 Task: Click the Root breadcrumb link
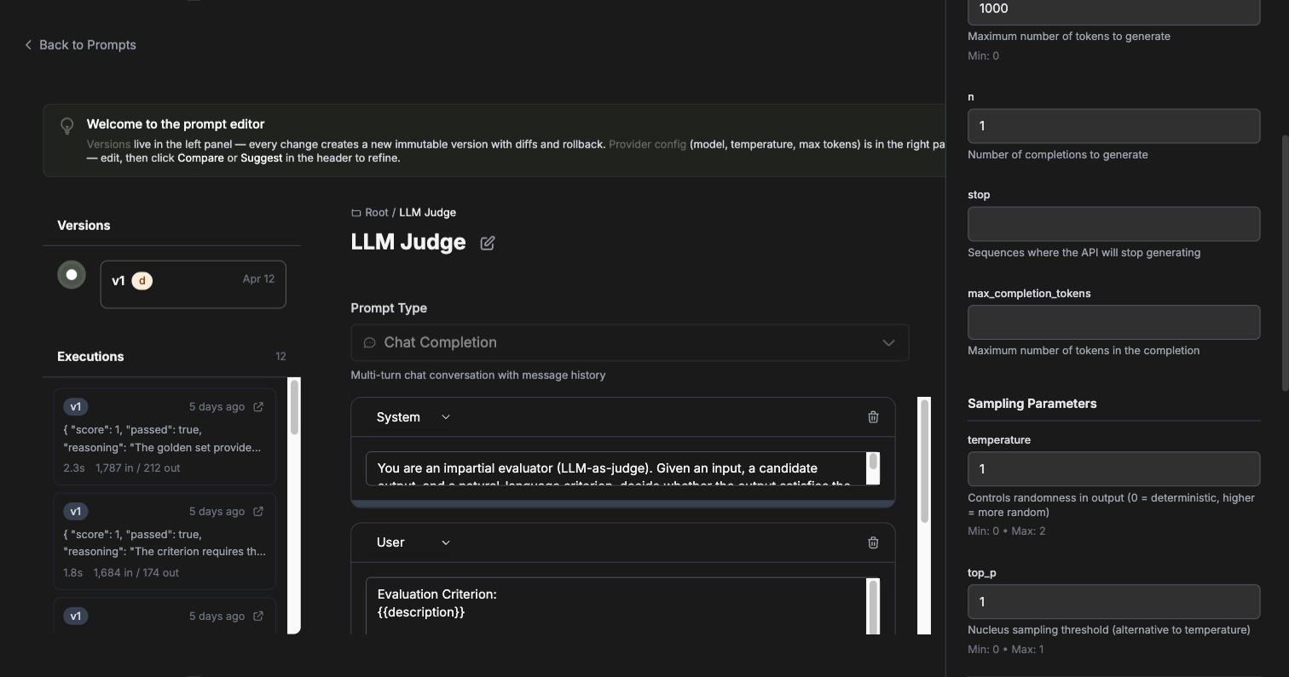(376, 213)
